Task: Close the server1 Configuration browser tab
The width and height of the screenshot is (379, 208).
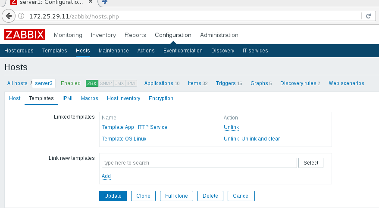Action: (91, 2)
